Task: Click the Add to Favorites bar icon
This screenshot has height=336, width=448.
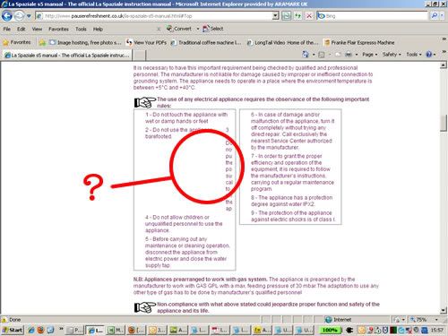Action: click(x=42, y=42)
